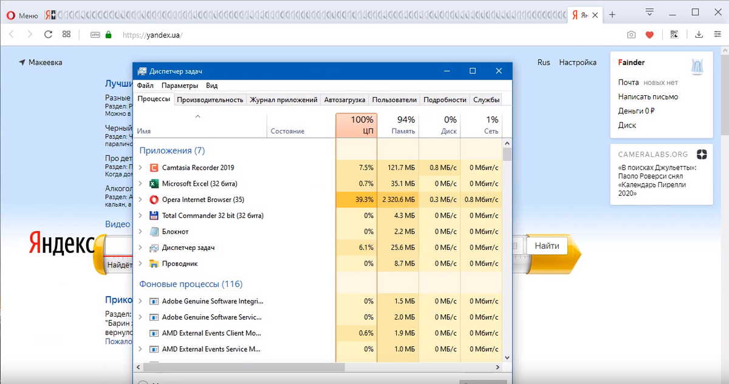Open Вид menu in Task Manager
This screenshot has width=729, height=384.
pyautogui.click(x=211, y=86)
